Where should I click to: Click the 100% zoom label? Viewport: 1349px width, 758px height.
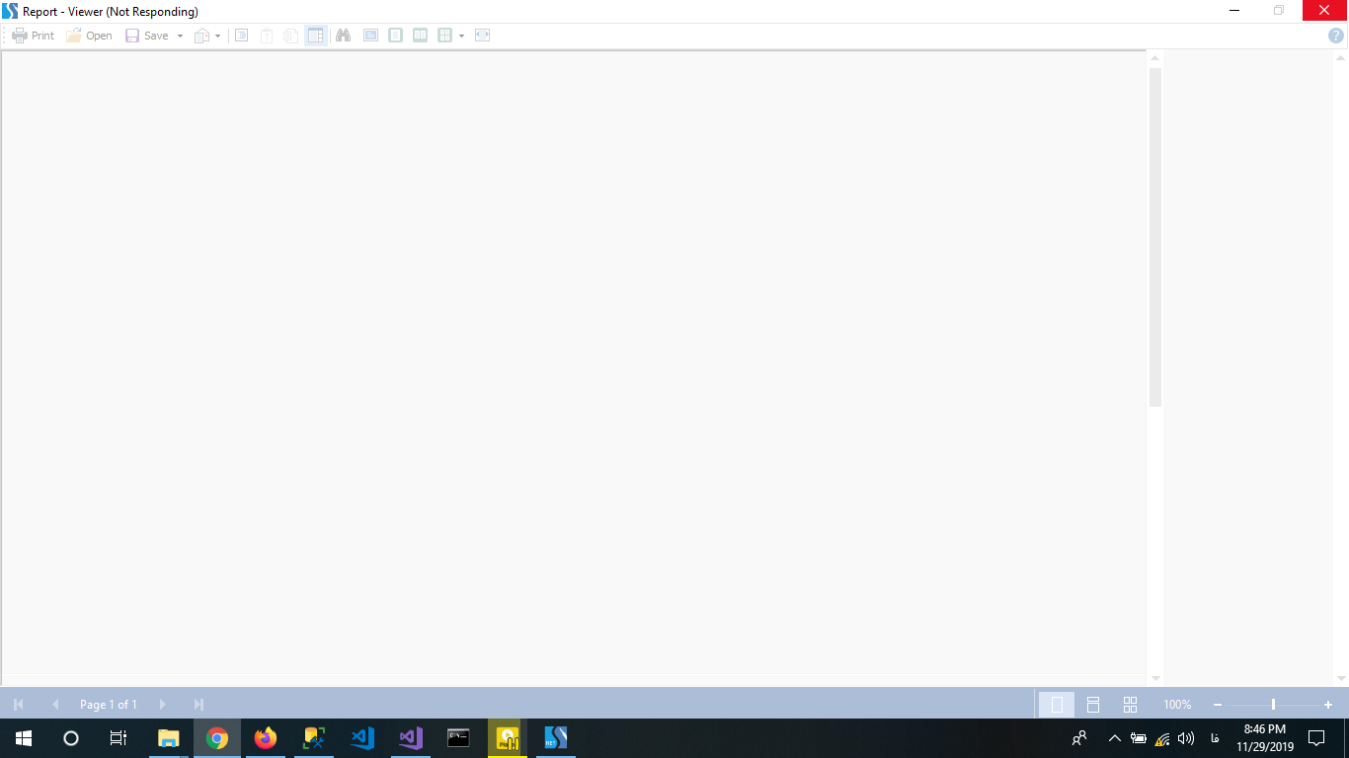point(1177,705)
